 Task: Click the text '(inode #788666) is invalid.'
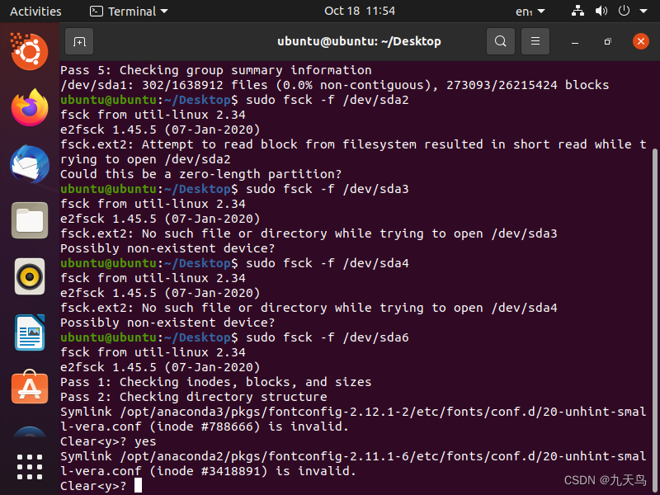[x=249, y=427]
